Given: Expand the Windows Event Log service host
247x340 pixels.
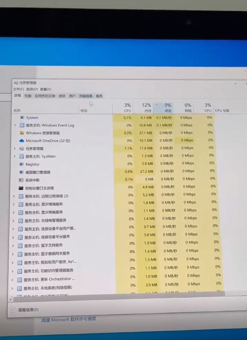Looking at the screenshot, I should (x=15, y=125).
